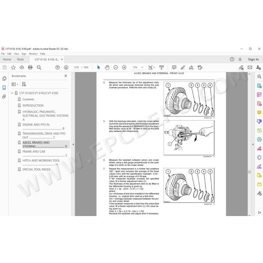Collapse the left navigation pane arrow
The height and width of the screenshot is (263, 263).
tap(73, 144)
